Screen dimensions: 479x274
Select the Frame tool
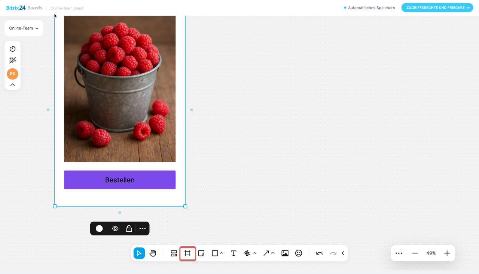(x=187, y=253)
